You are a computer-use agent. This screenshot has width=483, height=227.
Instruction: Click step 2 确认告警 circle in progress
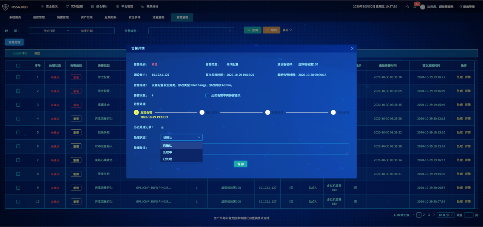click(202, 112)
